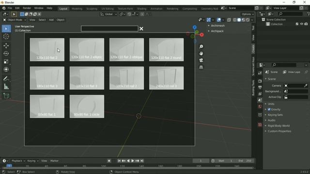Open the Options dropdown
Image resolution: width=310 pixels, height=174 pixels.
[x=248, y=14]
